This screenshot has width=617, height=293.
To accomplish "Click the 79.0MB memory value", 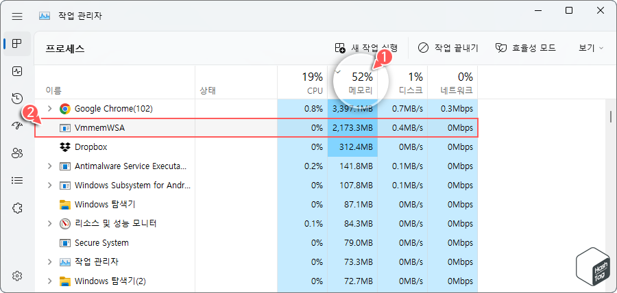I will coord(358,243).
